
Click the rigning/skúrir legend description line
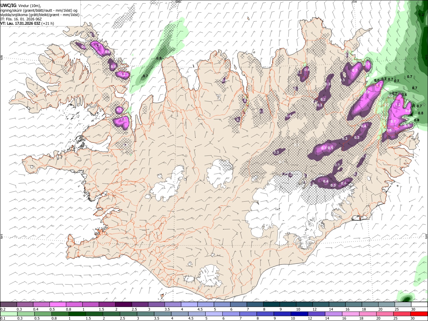point(39,10)
